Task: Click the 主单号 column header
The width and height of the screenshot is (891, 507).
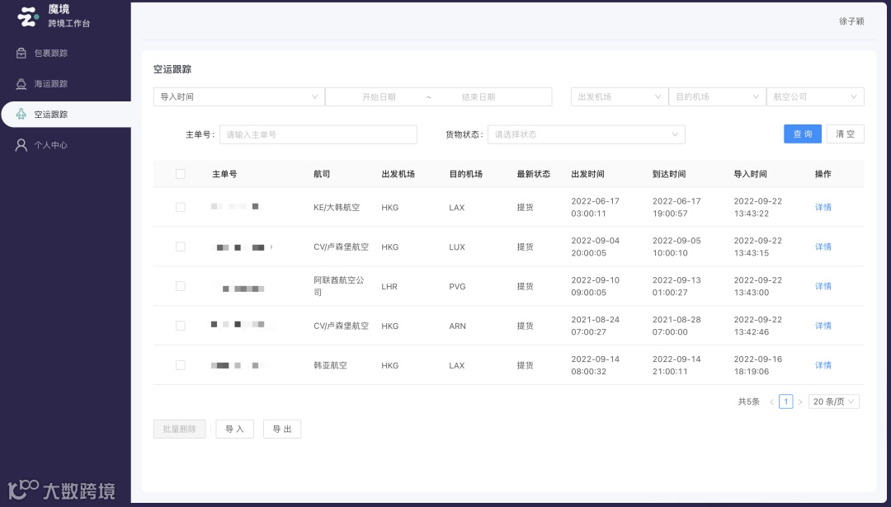Action: pyautogui.click(x=224, y=174)
